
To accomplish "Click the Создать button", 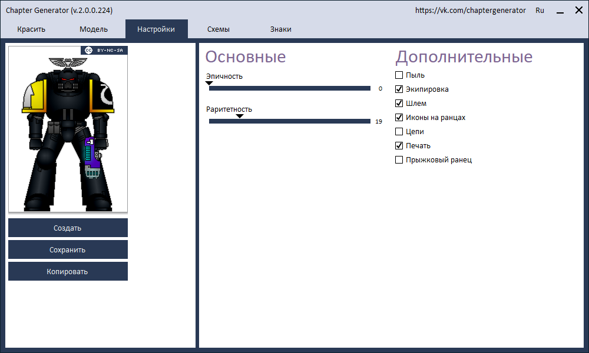I will tap(68, 228).
